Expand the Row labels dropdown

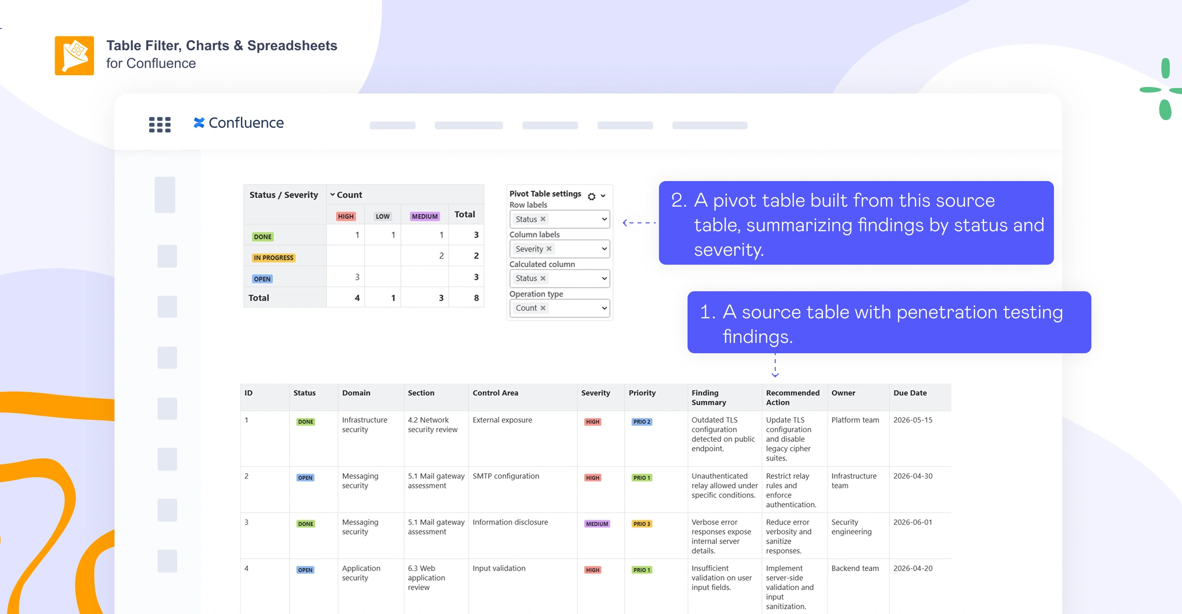click(604, 219)
